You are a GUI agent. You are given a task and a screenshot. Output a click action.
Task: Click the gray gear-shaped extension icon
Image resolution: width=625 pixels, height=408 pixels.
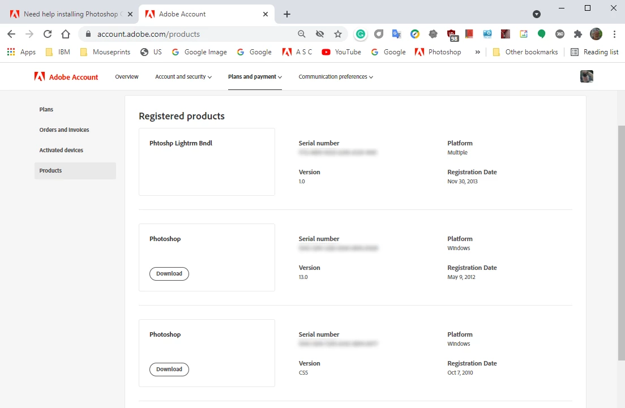tap(433, 35)
